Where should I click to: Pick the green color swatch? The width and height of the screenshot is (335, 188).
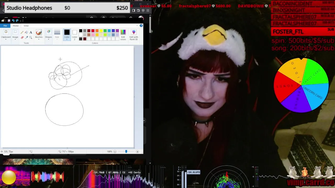coord(105,31)
